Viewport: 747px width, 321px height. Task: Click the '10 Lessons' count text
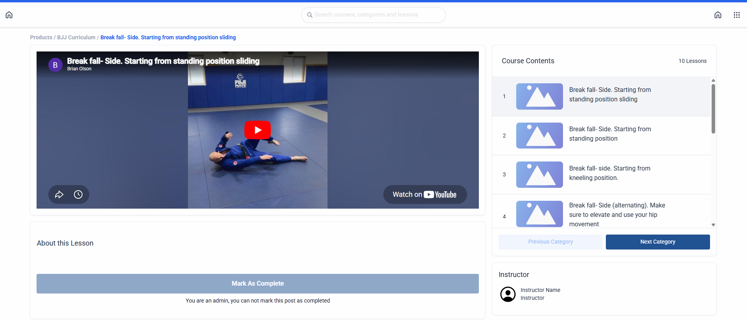pyautogui.click(x=693, y=61)
